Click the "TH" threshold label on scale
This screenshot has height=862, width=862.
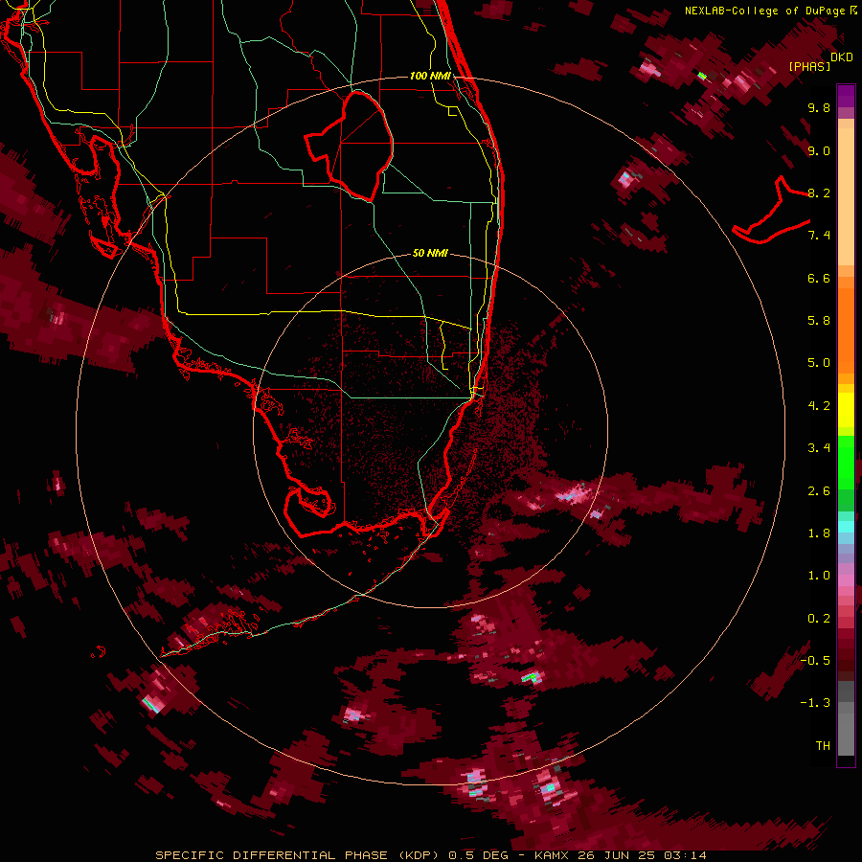(x=823, y=746)
